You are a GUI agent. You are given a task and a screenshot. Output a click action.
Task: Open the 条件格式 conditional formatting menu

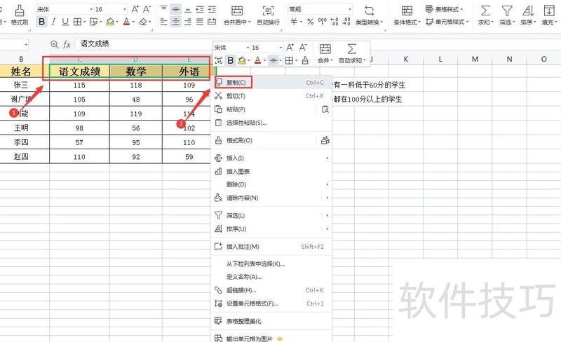click(407, 15)
